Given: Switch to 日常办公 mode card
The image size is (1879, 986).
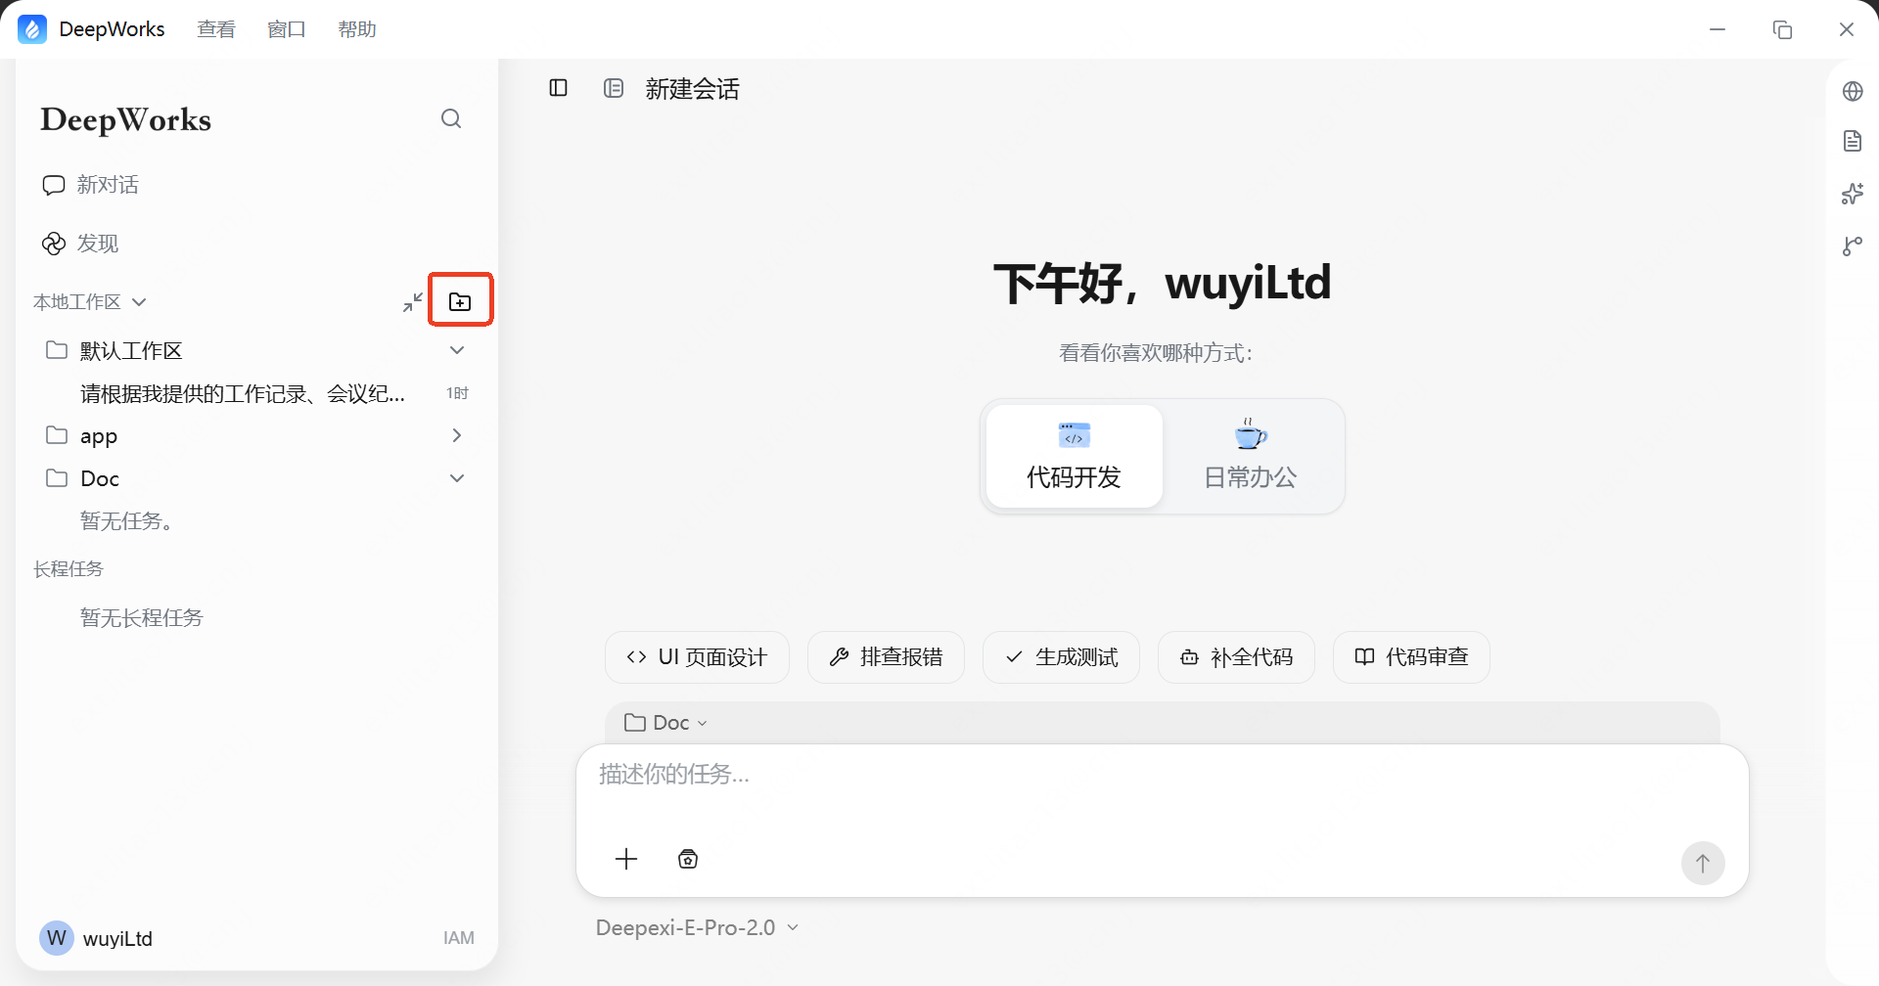Looking at the screenshot, I should 1250,456.
